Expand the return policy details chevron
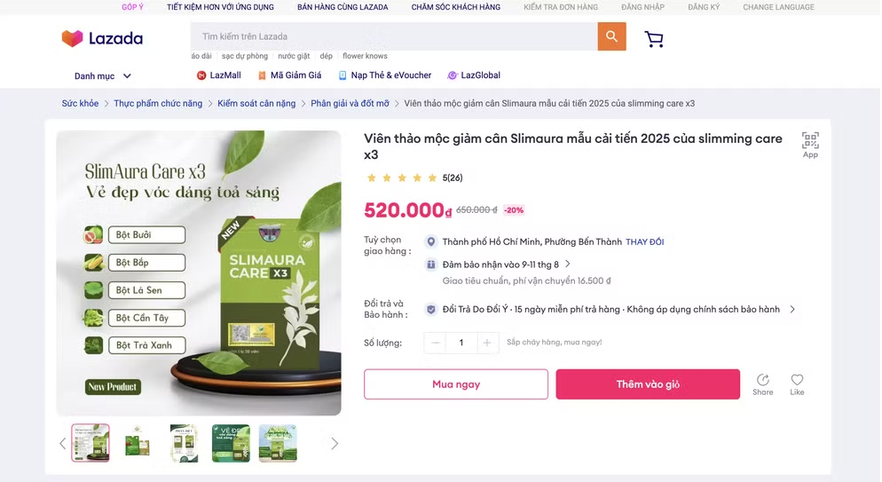This screenshot has height=482, width=882. (x=792, y=309)
